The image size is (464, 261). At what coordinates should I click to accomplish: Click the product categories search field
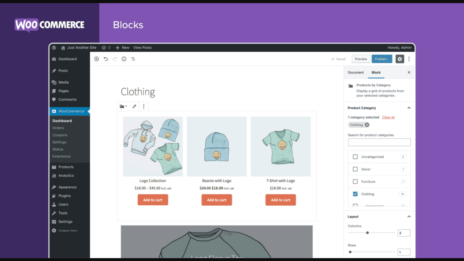point(379,142)
